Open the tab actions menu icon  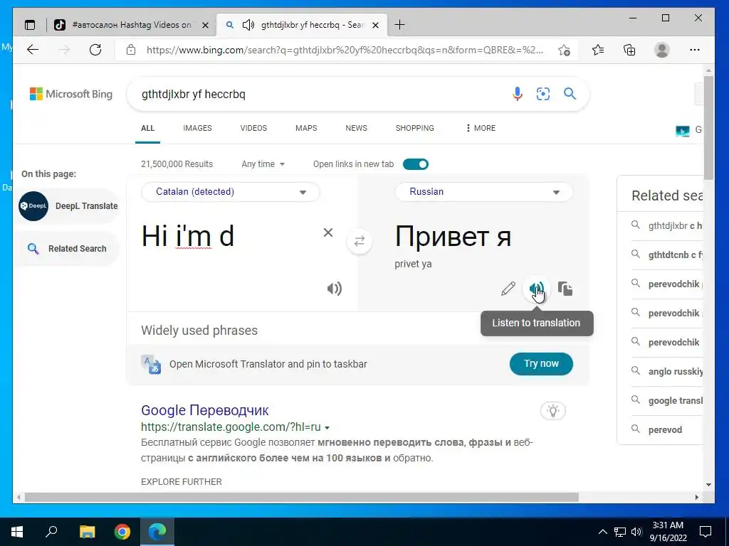(x=30, y=25)
